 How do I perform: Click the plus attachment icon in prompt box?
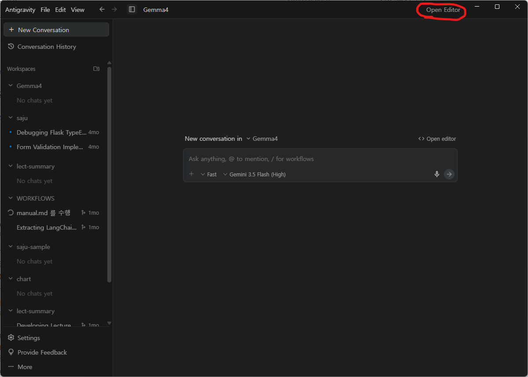coord(191,174)
